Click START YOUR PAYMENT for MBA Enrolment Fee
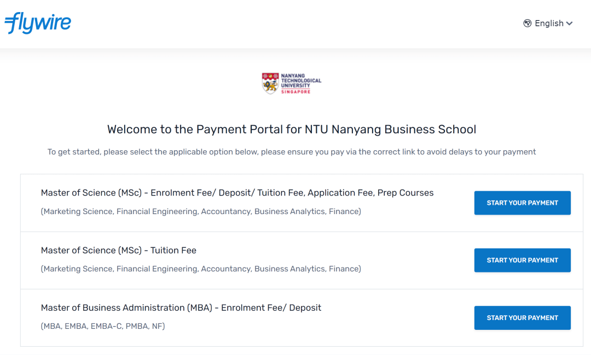This screenshot has width=591, height=355. [522, 317]
